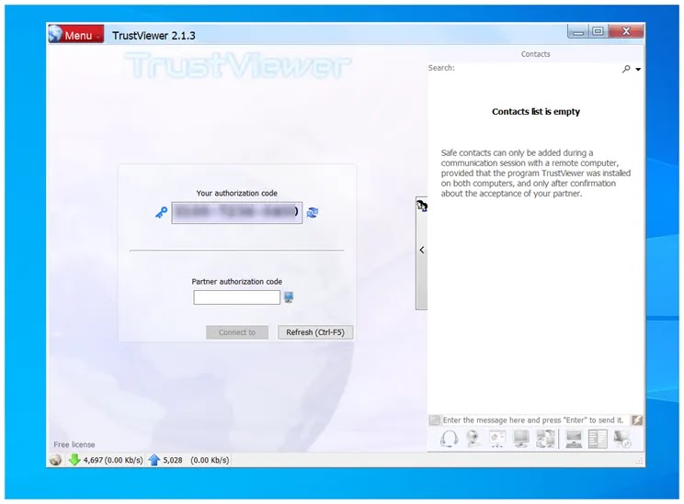Open the red Menu button
This screenshot has width=684, height=504.
(76, 34)
